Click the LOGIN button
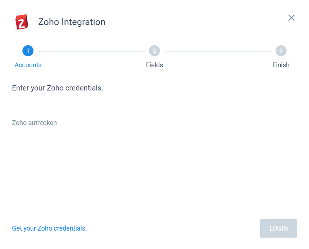The height and width of the screenshot is (249, 309). click(x=278, y=228)
